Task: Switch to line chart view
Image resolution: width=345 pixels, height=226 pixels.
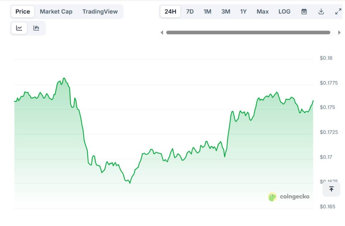Action: pos(19,28)
